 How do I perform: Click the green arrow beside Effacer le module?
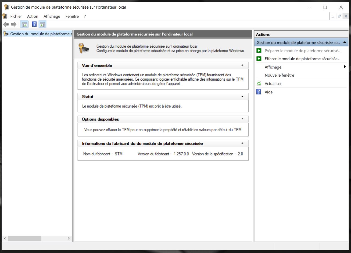259,59
